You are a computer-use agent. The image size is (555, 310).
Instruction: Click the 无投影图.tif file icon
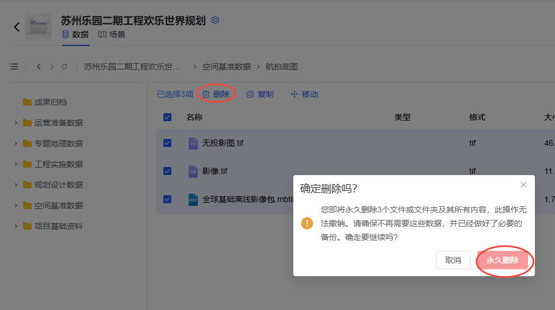pos(193,143)
